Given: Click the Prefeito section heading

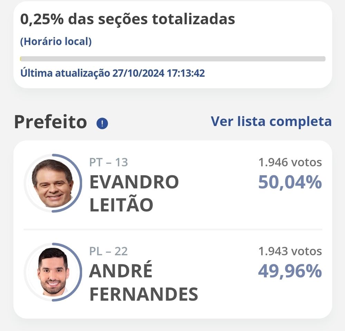Looking at the screenshot, I should click(50, 122).
